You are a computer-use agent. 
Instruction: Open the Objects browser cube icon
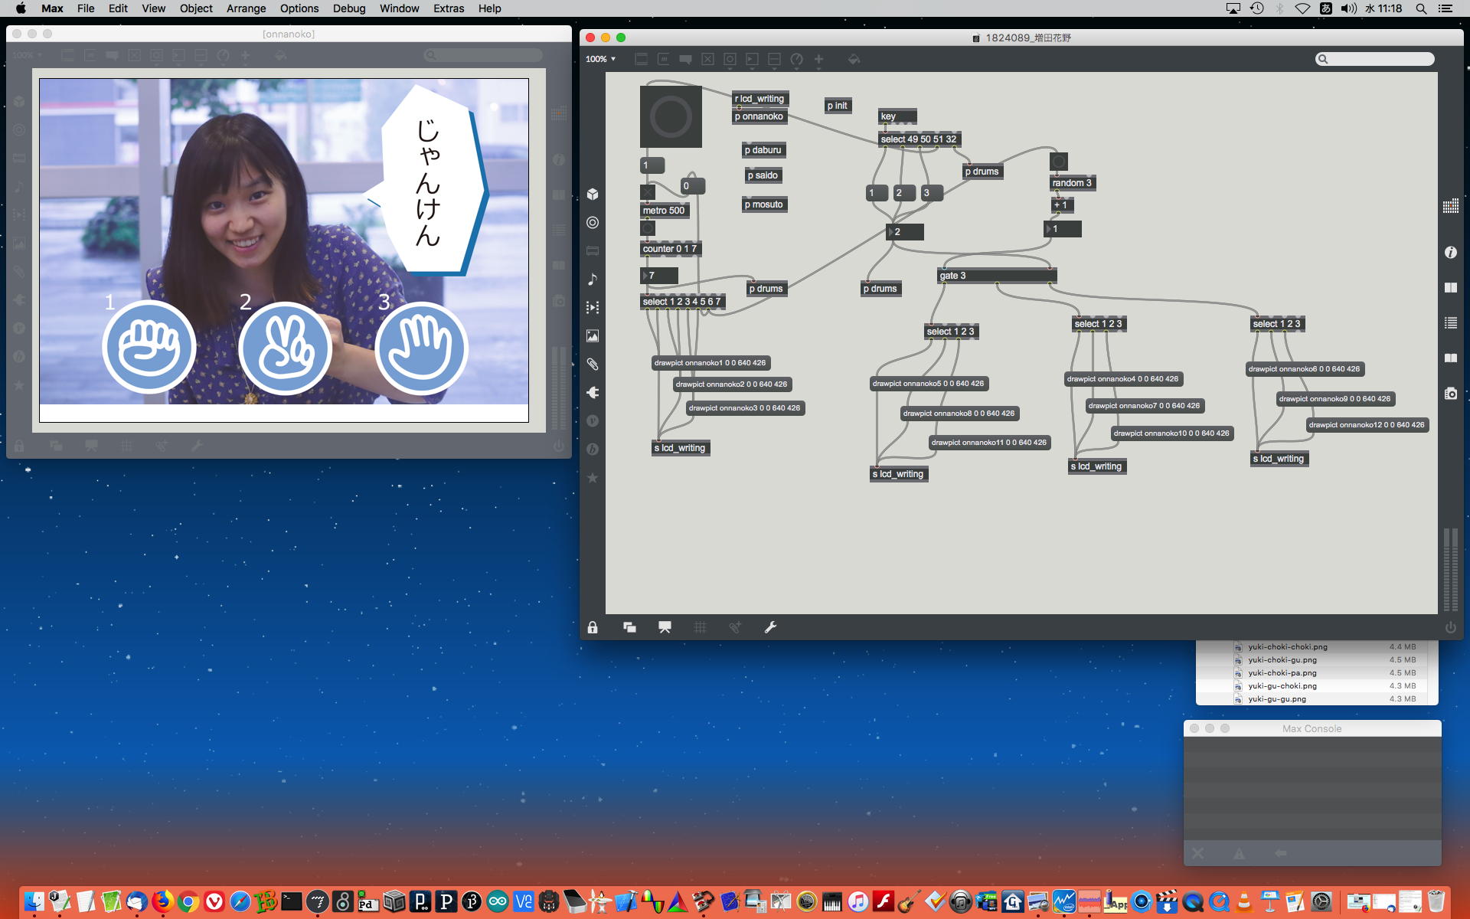click(x=593, y=195)
